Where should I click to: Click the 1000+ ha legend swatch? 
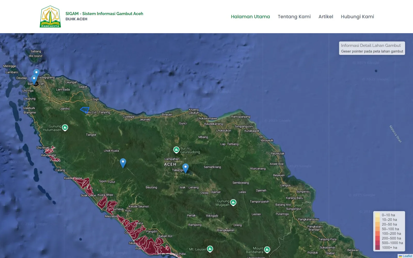(378, 247)
